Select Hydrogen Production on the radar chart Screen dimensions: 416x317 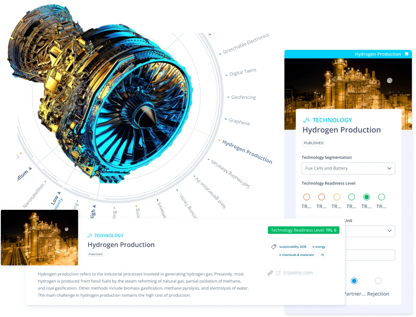tap(247, 152)
